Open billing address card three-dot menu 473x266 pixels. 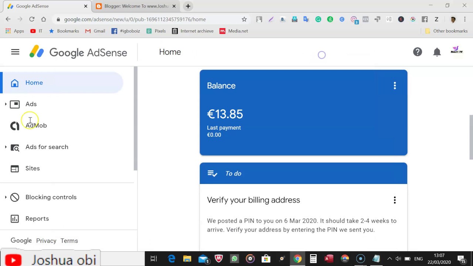click(395, 200)
